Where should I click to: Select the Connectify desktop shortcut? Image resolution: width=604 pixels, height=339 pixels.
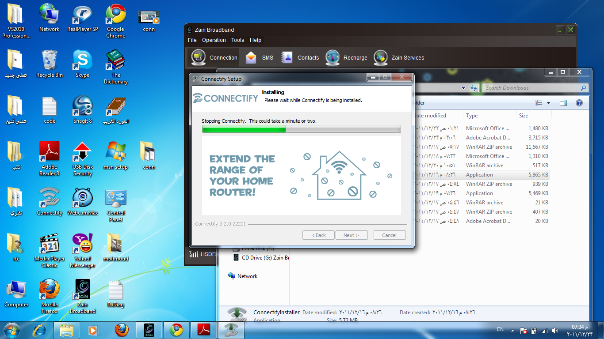[50, 202]
